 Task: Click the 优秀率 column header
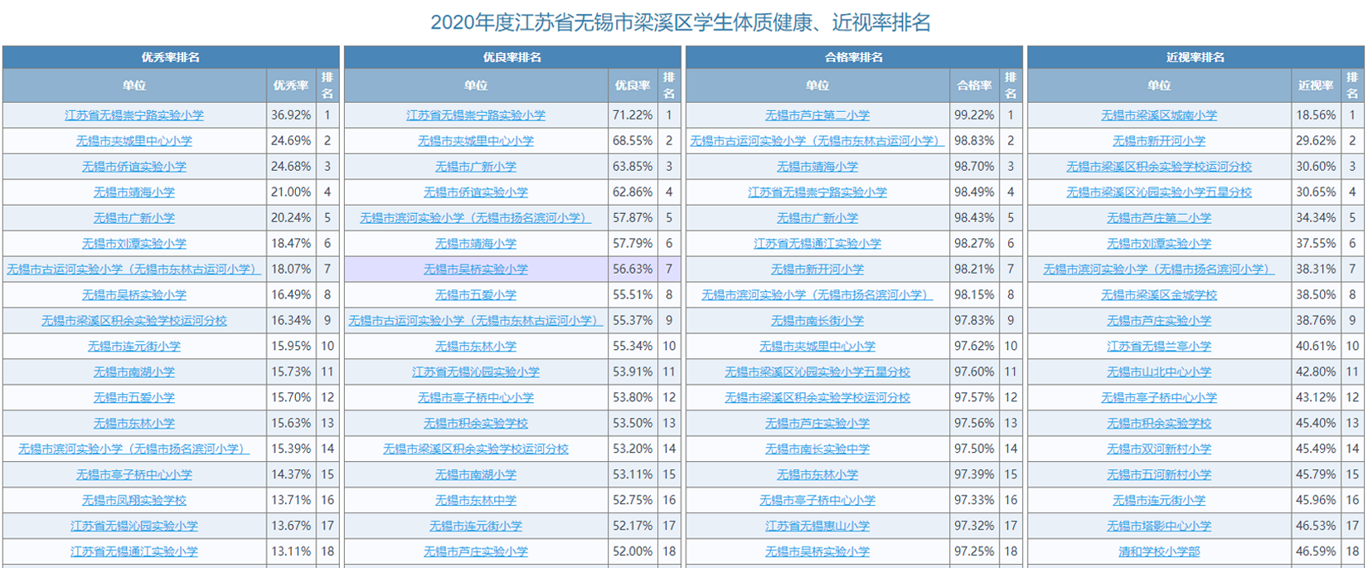291,85
